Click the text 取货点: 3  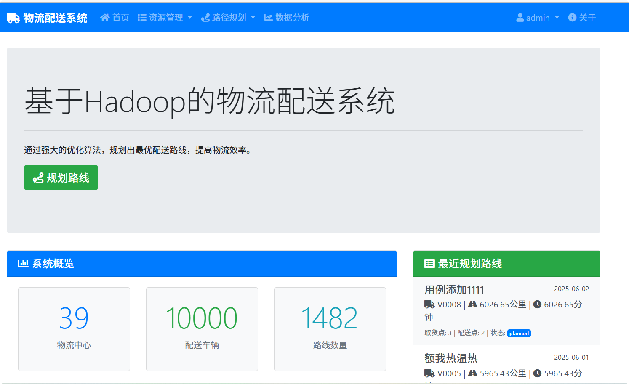pyautogui.click(x=438, y=333)
